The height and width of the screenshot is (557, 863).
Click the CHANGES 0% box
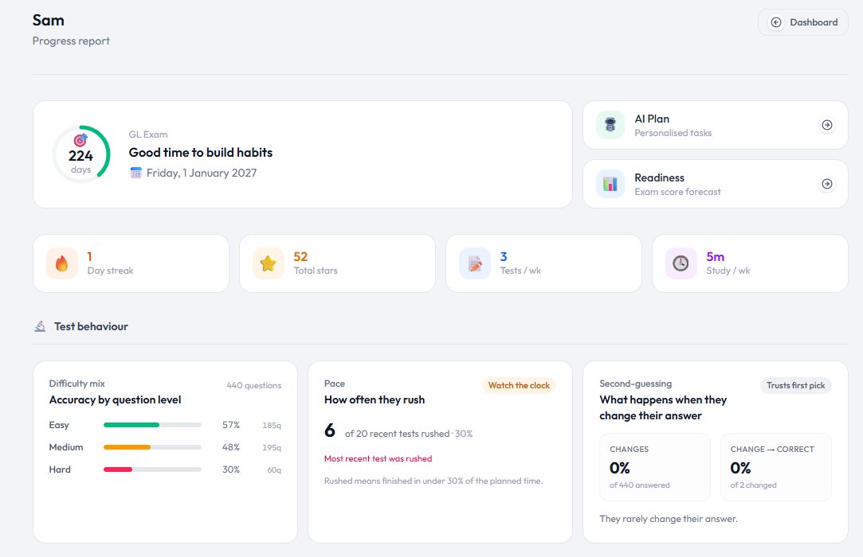pyautogui.click(x=654, y=467)
